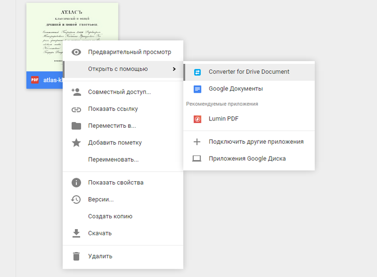
Task: Click the star icon for Добавить пометку
Action: click(76, 143)
